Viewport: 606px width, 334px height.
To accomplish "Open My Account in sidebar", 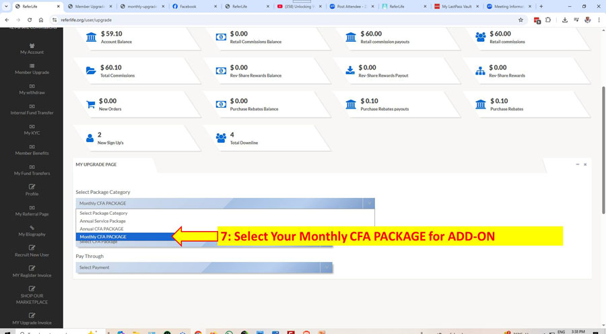I will click(32, 49).
